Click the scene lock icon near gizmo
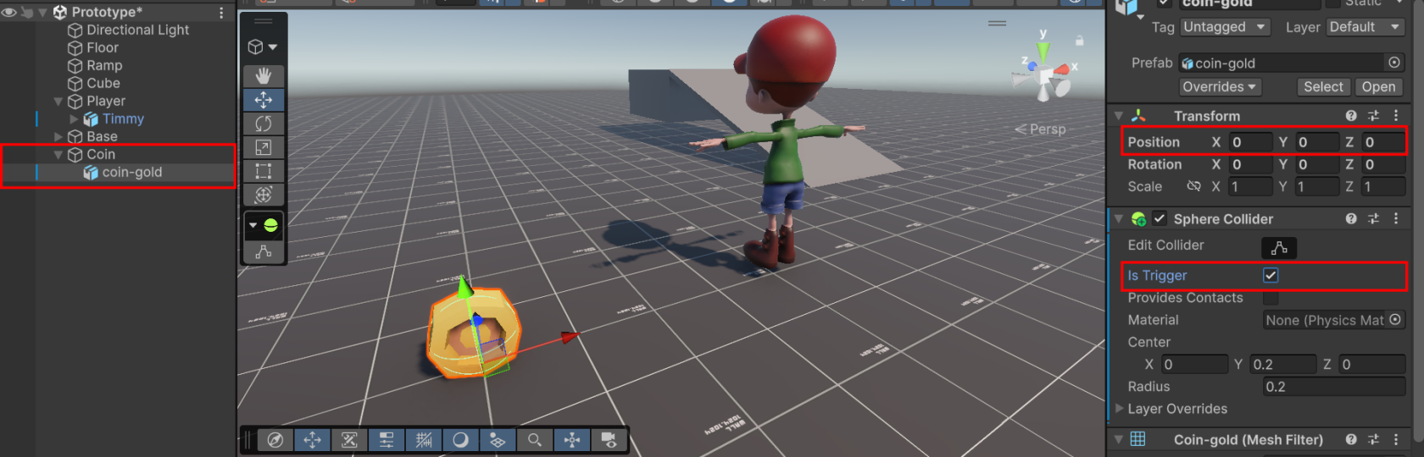Viewport: 1424px width, 457px height. pos(1079,40)
